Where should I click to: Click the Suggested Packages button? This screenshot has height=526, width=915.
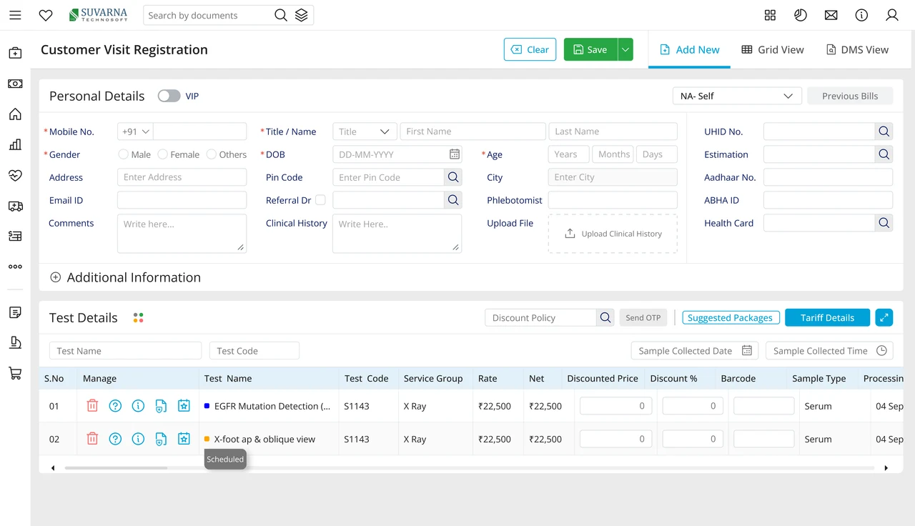tap(730, 317)
